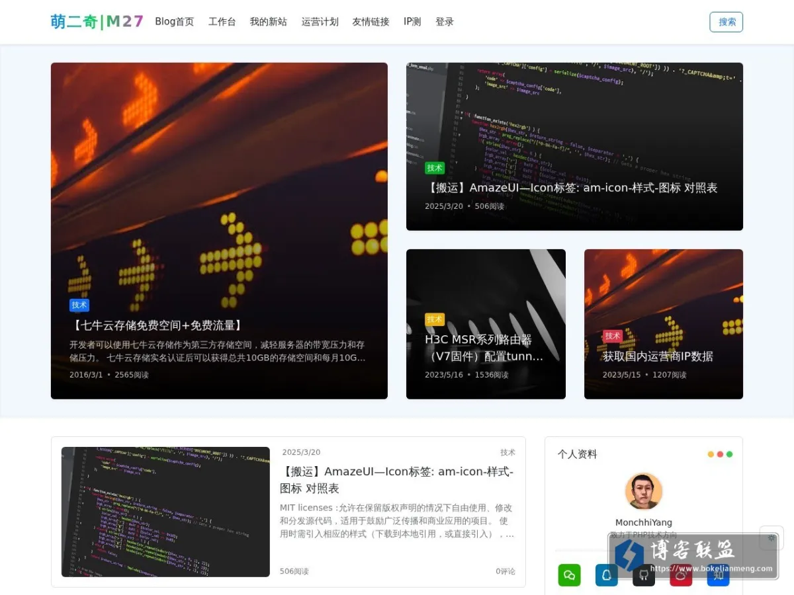This screenshot has height=595, width=794.
Task: Click 0评论 comment count
Action: (506, 571)
